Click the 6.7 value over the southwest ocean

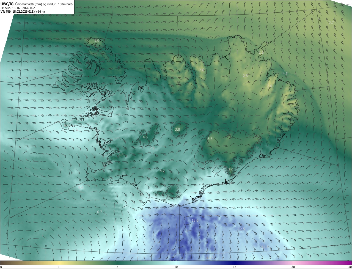(x=100, y=212)
